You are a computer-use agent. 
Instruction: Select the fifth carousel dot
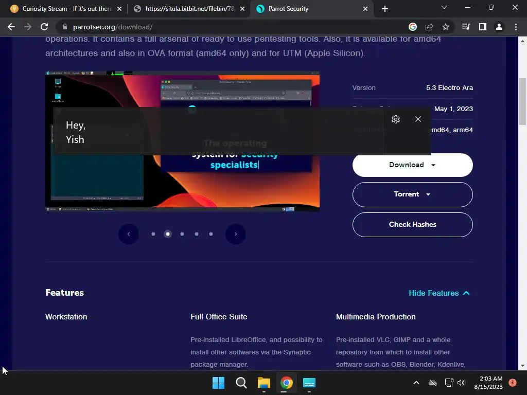211,234
